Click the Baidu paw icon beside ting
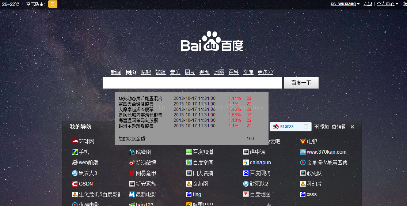The width and height of the screenshot is (407, 206). (x=189, y=194)
